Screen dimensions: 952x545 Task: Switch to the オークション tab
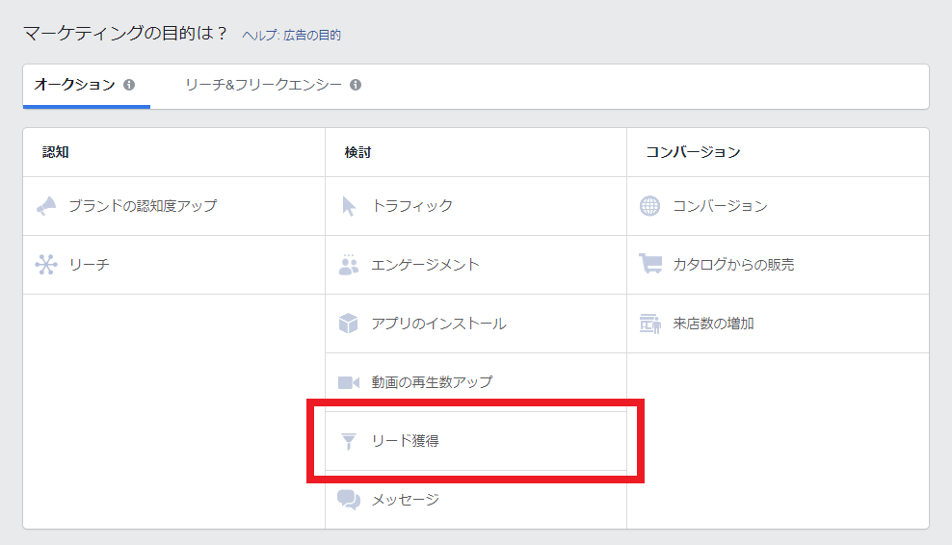pos(86,86)
